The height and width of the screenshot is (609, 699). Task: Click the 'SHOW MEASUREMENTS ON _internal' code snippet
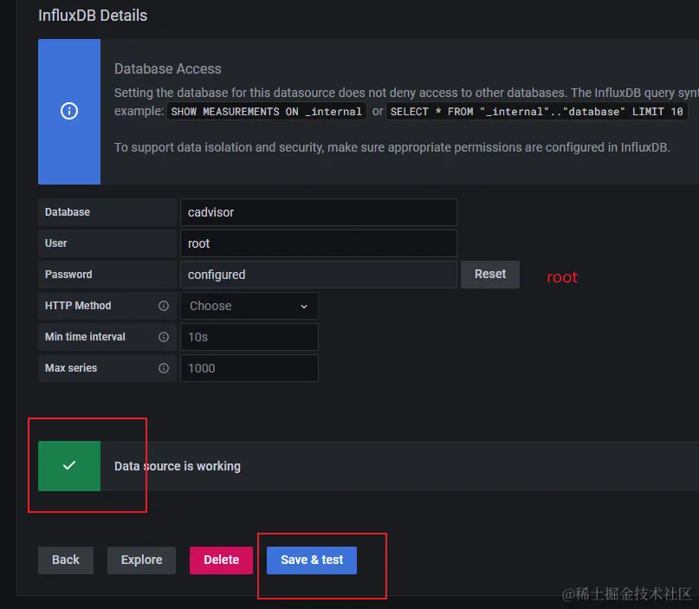coord(267,112)
